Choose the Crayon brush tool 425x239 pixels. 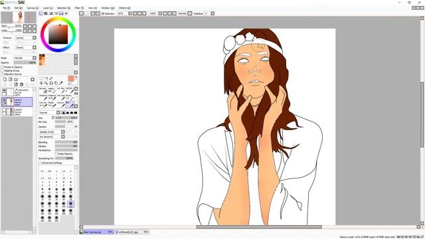pyautogui.click(x=61, y=105)
